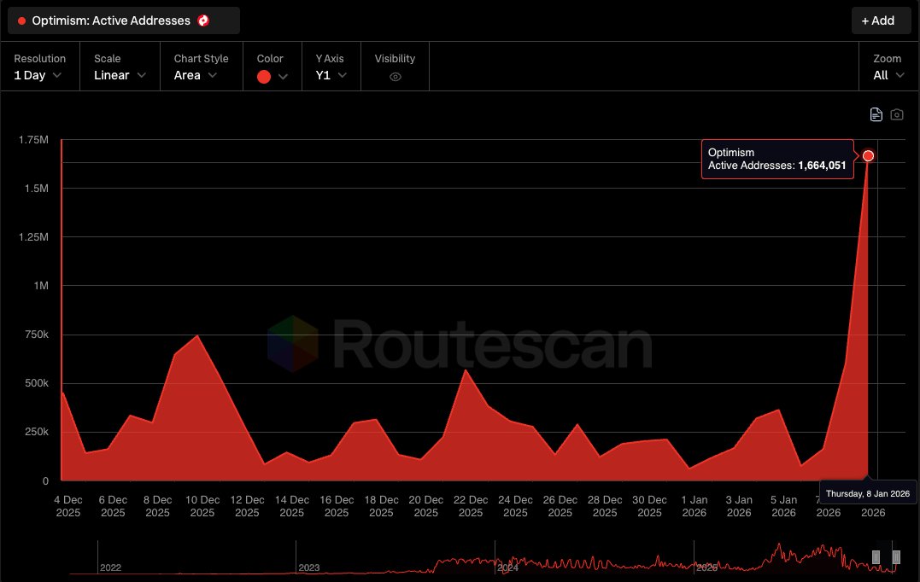920x582 pixels.
Task: Click the 1.5M y-axis label
Action: pyautogui.click(x=37, y=188)
